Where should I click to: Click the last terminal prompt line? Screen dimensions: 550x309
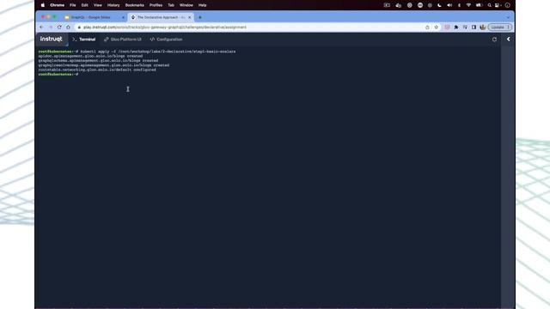click(58, 75)
